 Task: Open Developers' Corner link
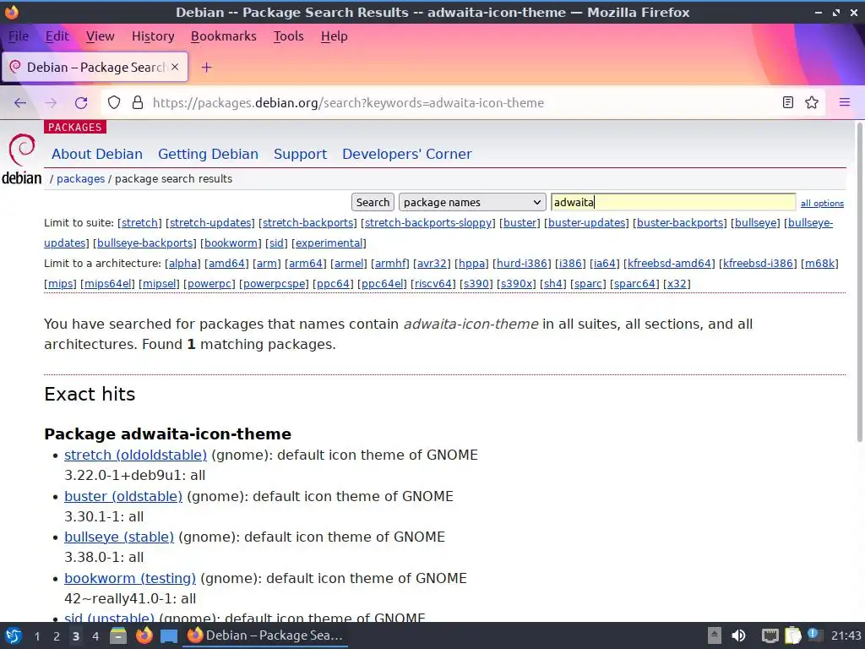407,154
